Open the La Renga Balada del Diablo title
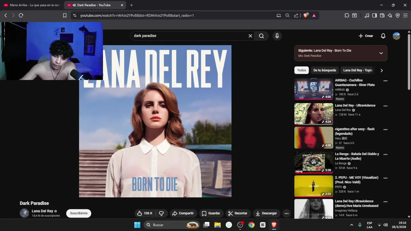The width and height of the screenshot is (411, 231). coord(357,156)
